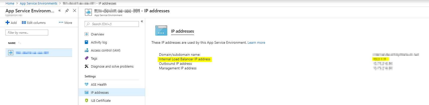Click the Overview icon in the menu
429x105 pixels.
coord(86,34)
